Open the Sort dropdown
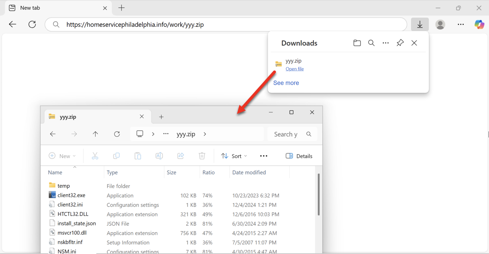The image size is (489, 254). (234, 156)
